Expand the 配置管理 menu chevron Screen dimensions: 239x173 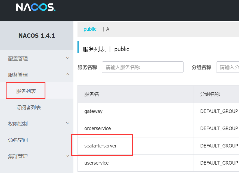click(x=68, y=58)
